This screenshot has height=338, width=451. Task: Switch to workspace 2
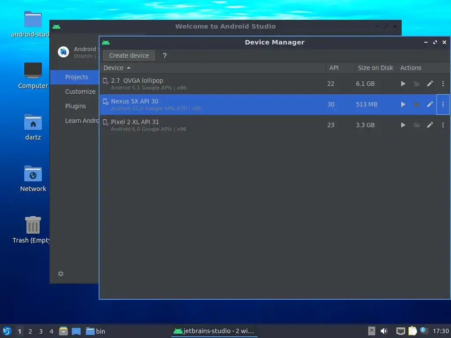coord(30,331)
